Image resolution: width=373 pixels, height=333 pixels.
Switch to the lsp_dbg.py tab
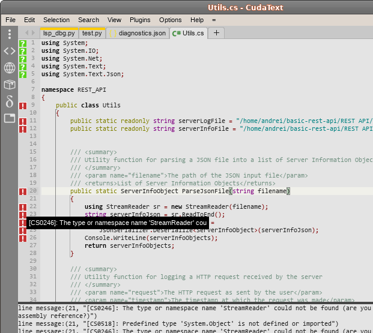coord(59,33)
